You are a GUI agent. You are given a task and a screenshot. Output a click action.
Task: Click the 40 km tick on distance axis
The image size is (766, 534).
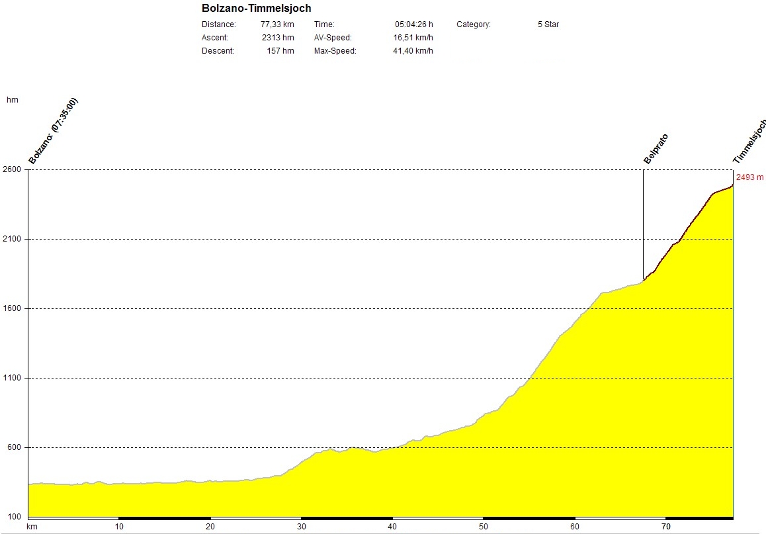[392, 527]
